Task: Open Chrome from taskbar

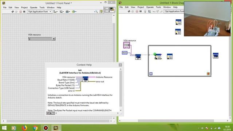Action: pos(35,128)
